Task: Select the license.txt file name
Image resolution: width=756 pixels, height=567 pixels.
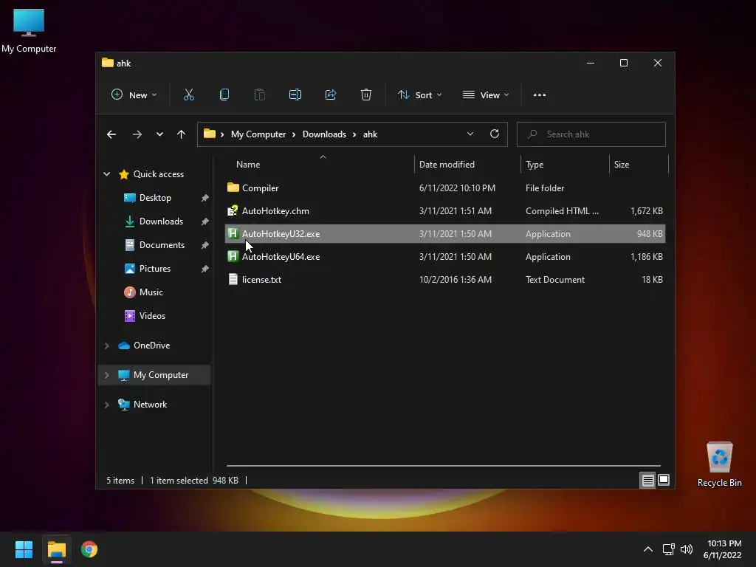Action: 261,280
